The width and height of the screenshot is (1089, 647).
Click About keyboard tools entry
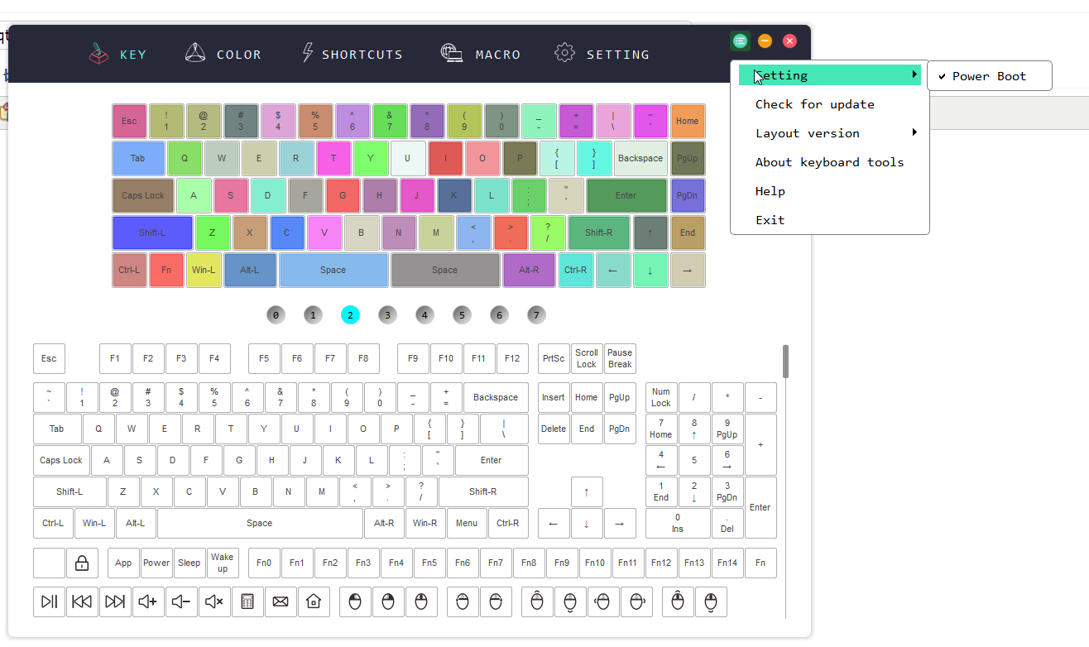click(830, 162)
